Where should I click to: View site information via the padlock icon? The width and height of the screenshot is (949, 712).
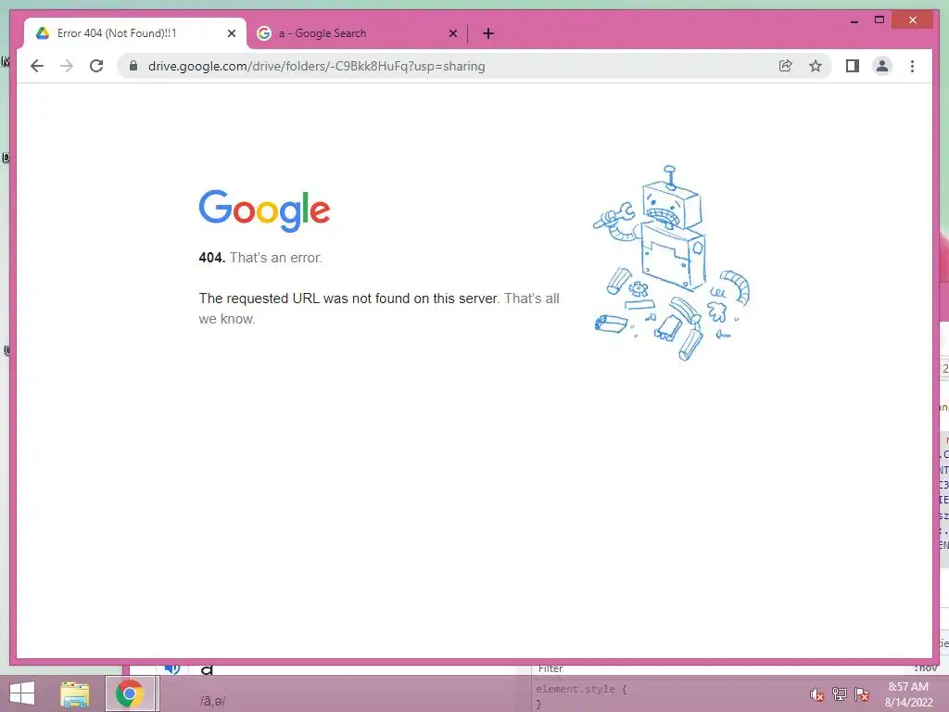[133, 66]
